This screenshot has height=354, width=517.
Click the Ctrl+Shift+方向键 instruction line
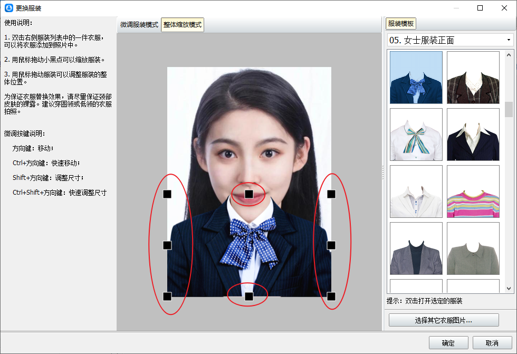point(60,193)
